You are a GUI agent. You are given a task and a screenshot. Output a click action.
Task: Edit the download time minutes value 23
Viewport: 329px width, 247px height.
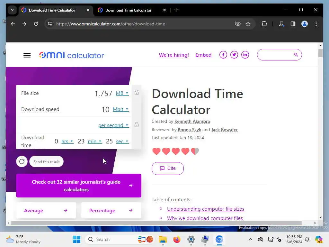[x=81, y=142]
